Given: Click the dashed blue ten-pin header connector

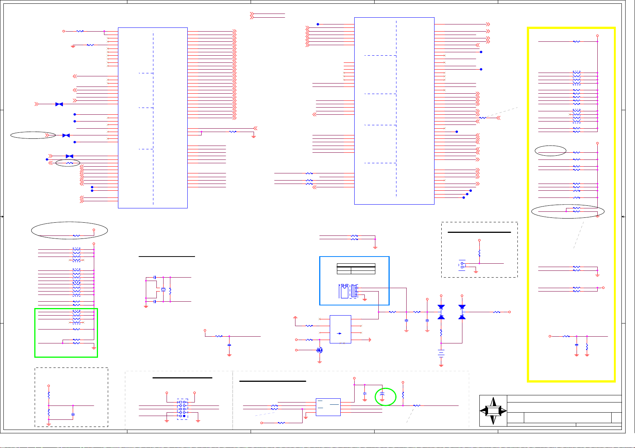Looking at the screenshot, I should (183, 409).
